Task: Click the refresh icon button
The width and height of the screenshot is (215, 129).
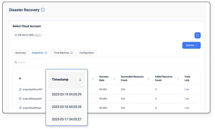Action: tap(197, 35)
